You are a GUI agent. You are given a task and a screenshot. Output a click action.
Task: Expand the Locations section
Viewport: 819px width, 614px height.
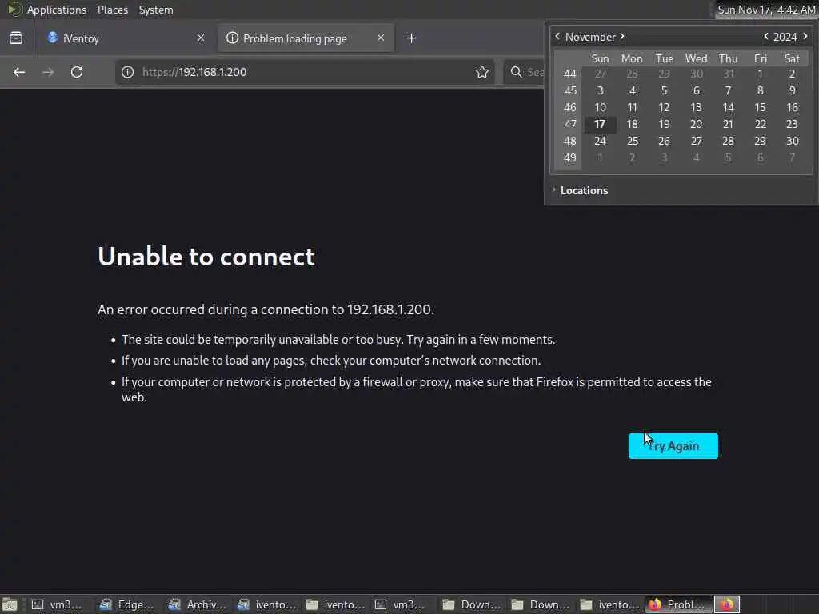pos(581,190)
